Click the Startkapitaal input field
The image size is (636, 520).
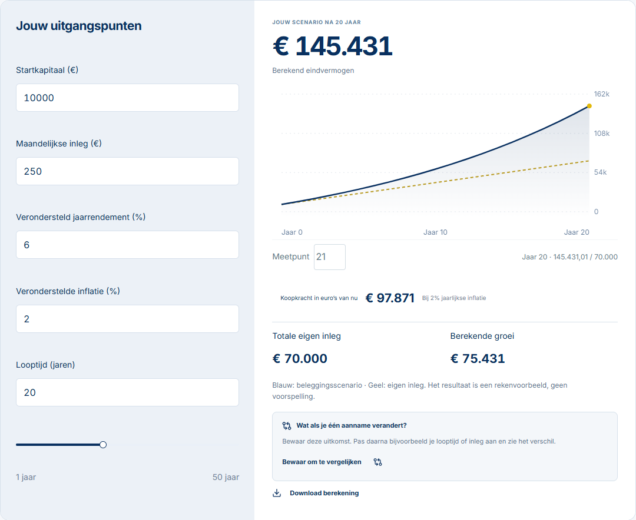pos(127,98)
